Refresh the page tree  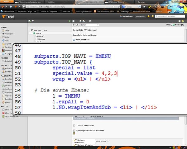[69, 21]
